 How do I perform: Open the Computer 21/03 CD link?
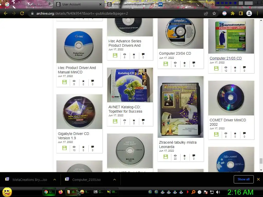[226, 58]
